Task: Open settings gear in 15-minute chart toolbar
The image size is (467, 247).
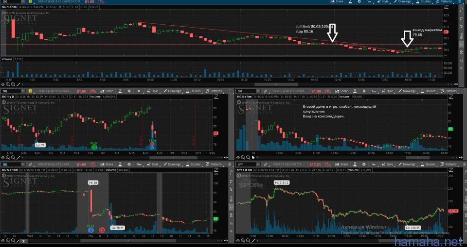Action: pos(129,164)
